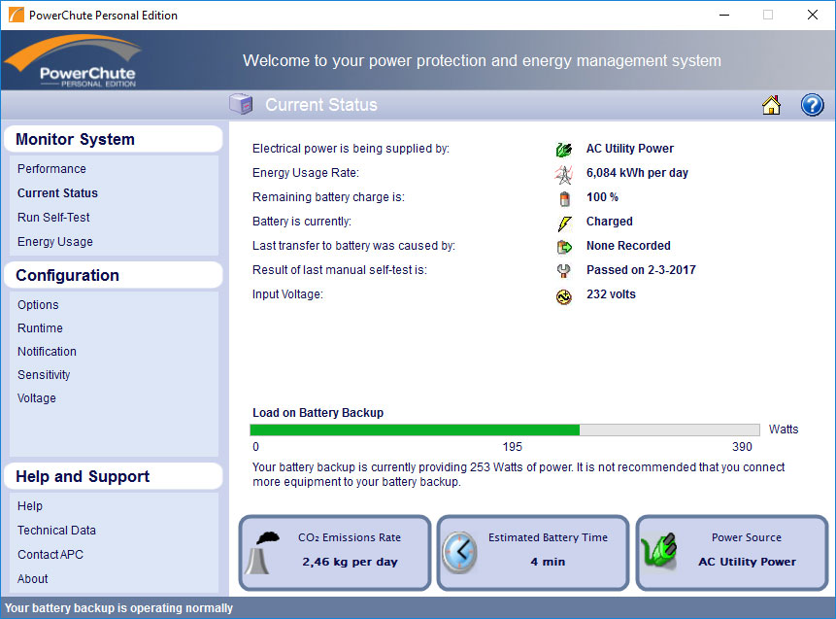
Task: Click the 'Result of last manual self-test is:' label
Action: point(340,270)
